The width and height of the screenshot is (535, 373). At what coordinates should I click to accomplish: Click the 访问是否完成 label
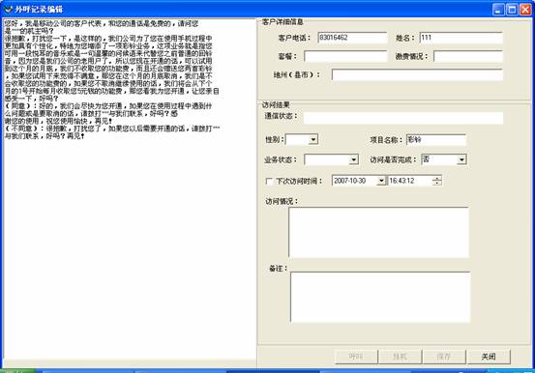tap(393, 159)
